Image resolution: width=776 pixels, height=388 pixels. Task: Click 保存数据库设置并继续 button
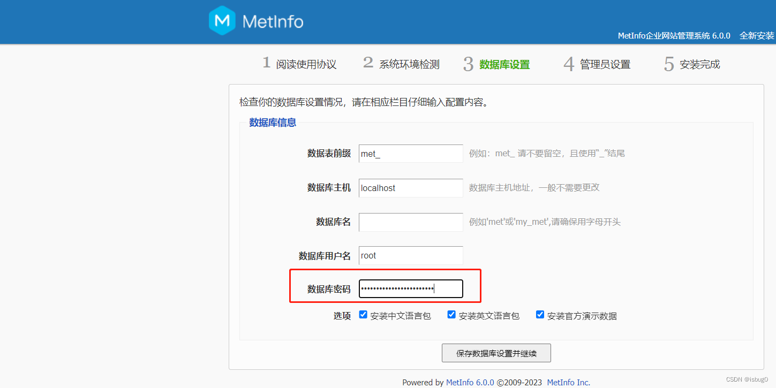click(x=496, y=353)
